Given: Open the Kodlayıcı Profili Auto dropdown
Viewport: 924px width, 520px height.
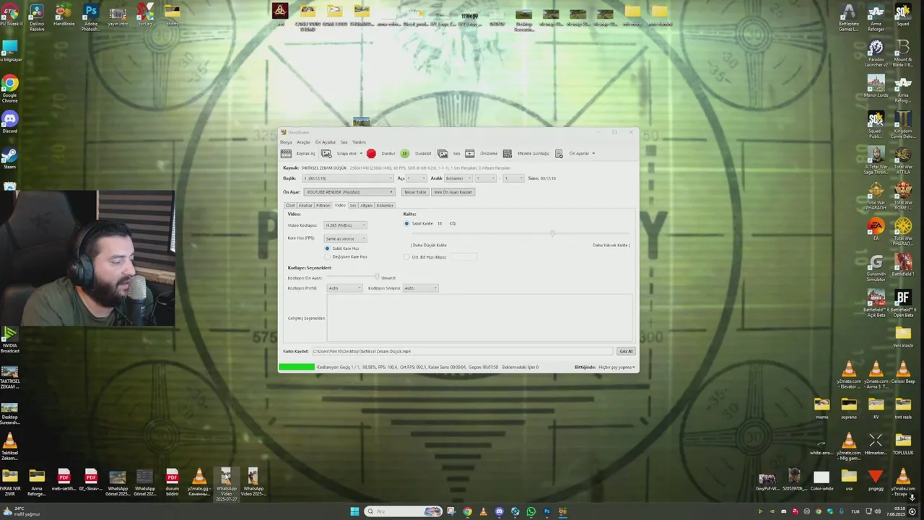Looking at the screenshot, I should (x=344, y=288).
